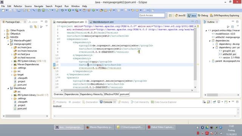The image size is (242, 136).
Task: Select src/test/resources folder
Action: pyautogui.click(x=25, y=58)
